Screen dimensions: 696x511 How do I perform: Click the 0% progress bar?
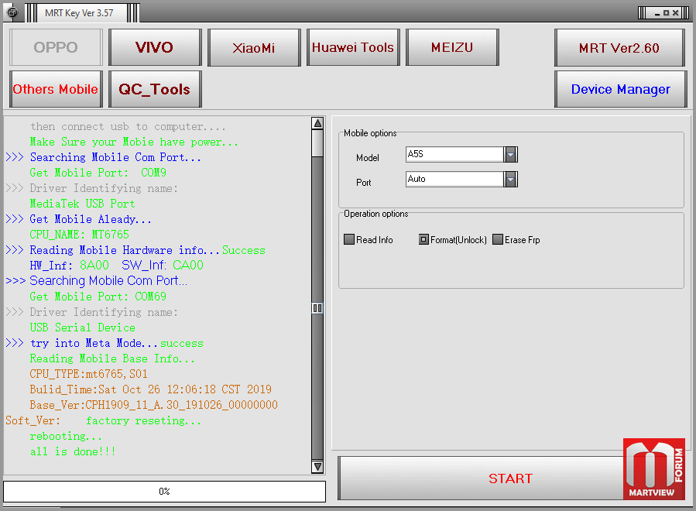click(x=165, y=492)
